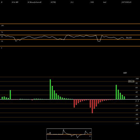
Task: Click the deepest red histogram bar
Action: [92, 106]
